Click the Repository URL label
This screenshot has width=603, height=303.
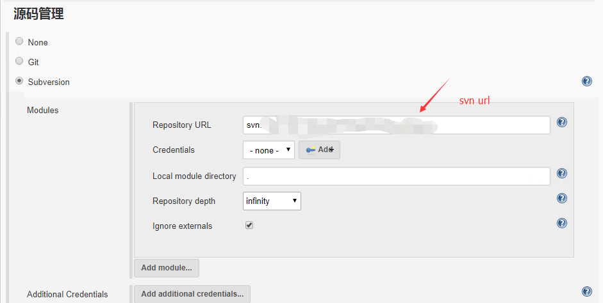tap(182, 125)
